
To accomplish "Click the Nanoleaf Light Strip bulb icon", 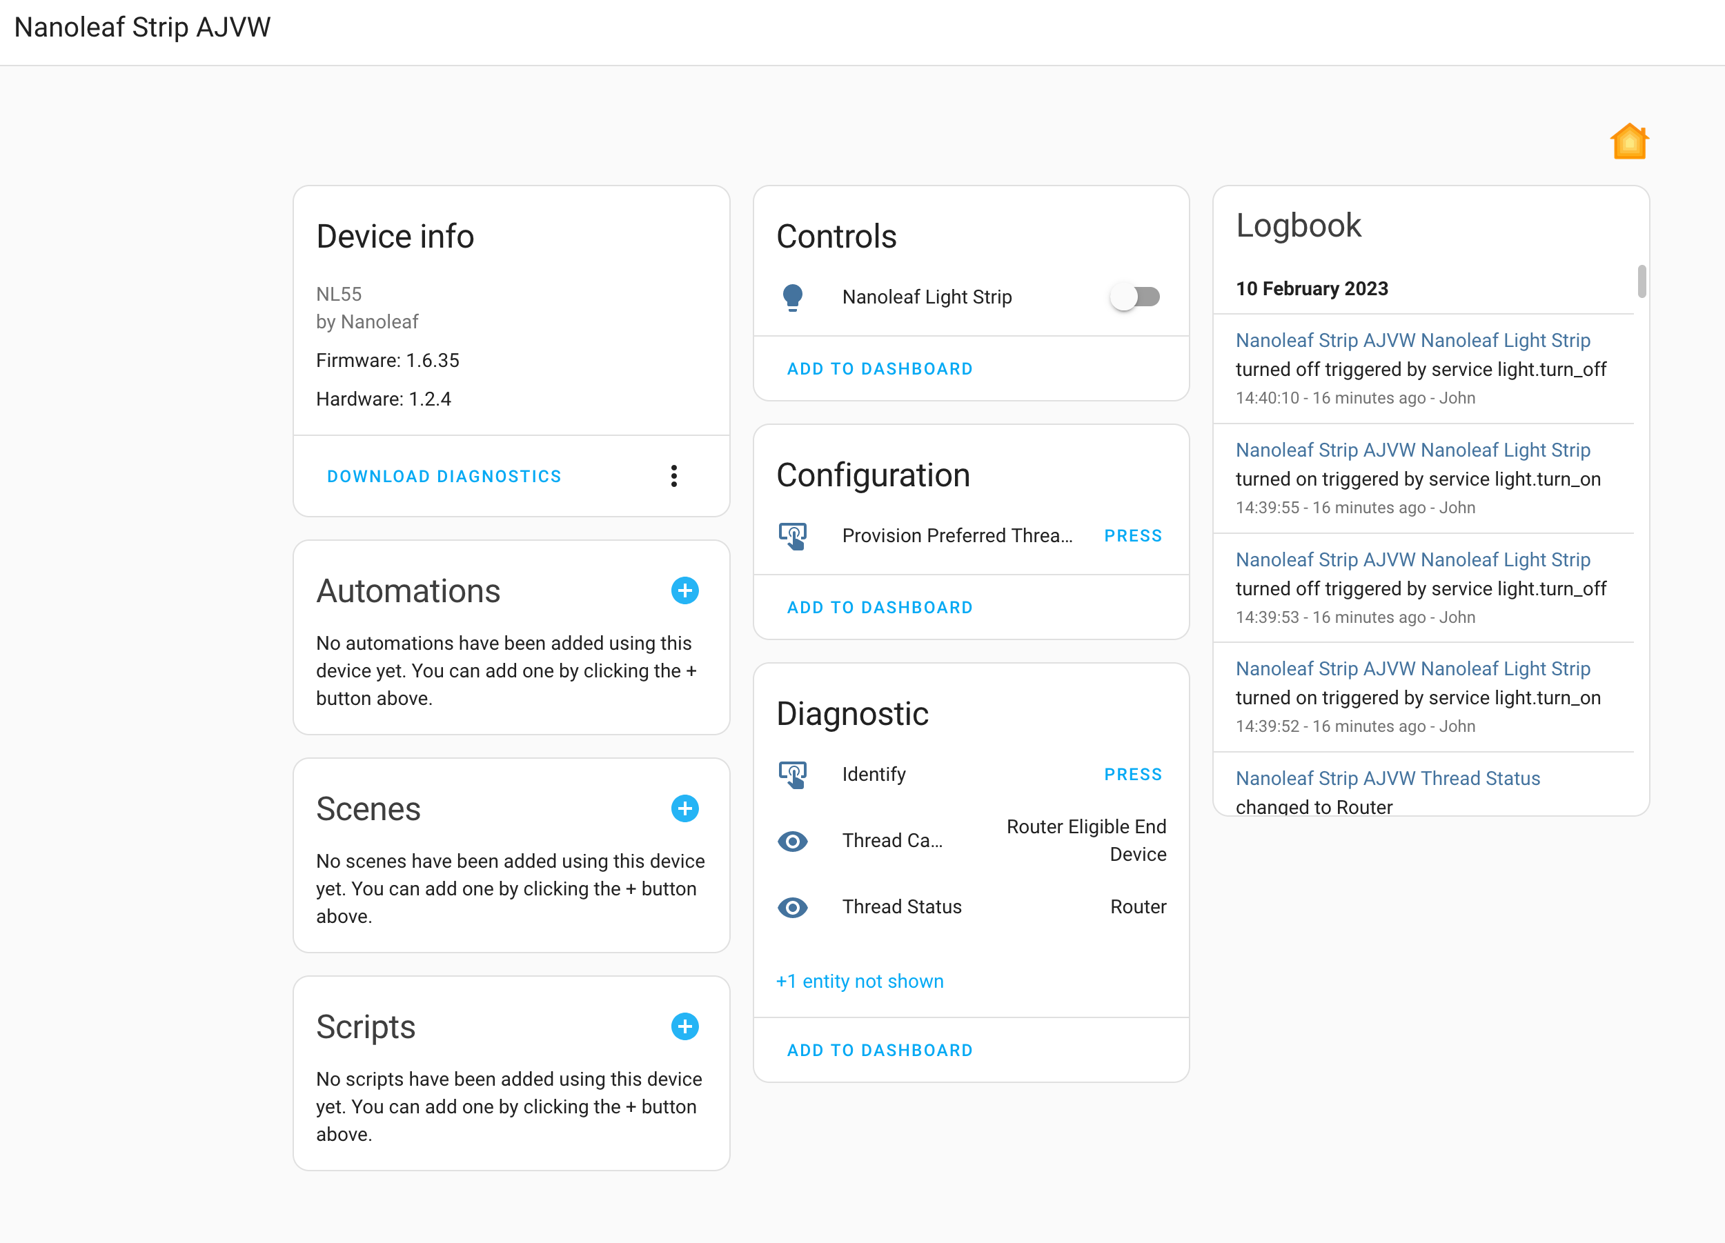I will coord(793,297).
